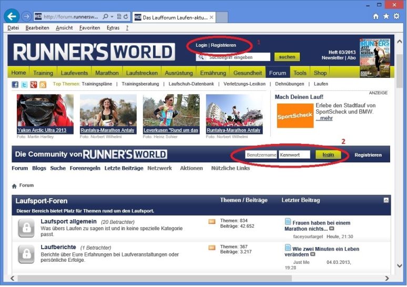
Task: Open the Extras menu
Action: coord(113,27)
